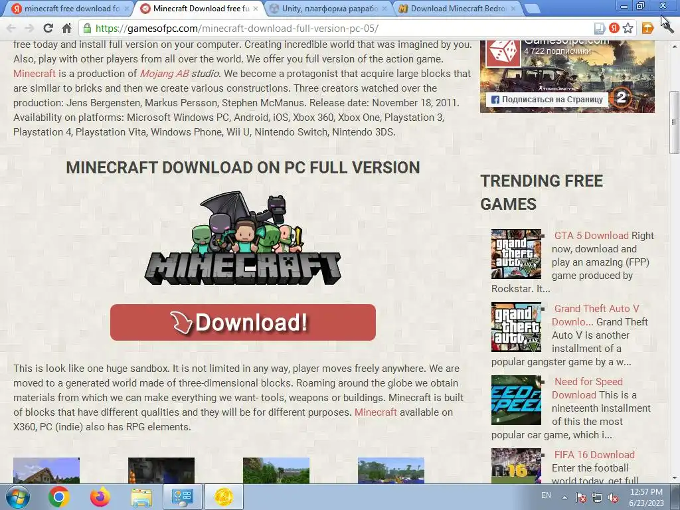This screenshot has height=510, width=680.
Task: Click the GTA 5 Download cover thumbnail
Action: (516, 254)
